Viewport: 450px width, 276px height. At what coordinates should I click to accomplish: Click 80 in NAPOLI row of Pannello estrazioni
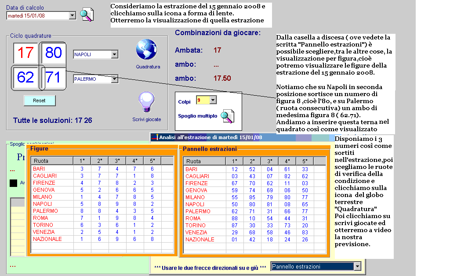point(252,204)
